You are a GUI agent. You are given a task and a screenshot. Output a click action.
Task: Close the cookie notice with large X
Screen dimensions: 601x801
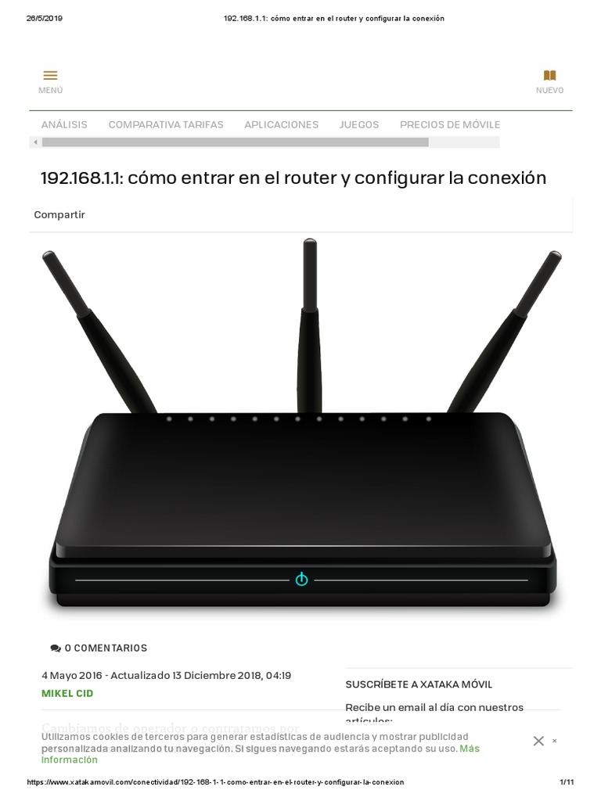point(538,741)
